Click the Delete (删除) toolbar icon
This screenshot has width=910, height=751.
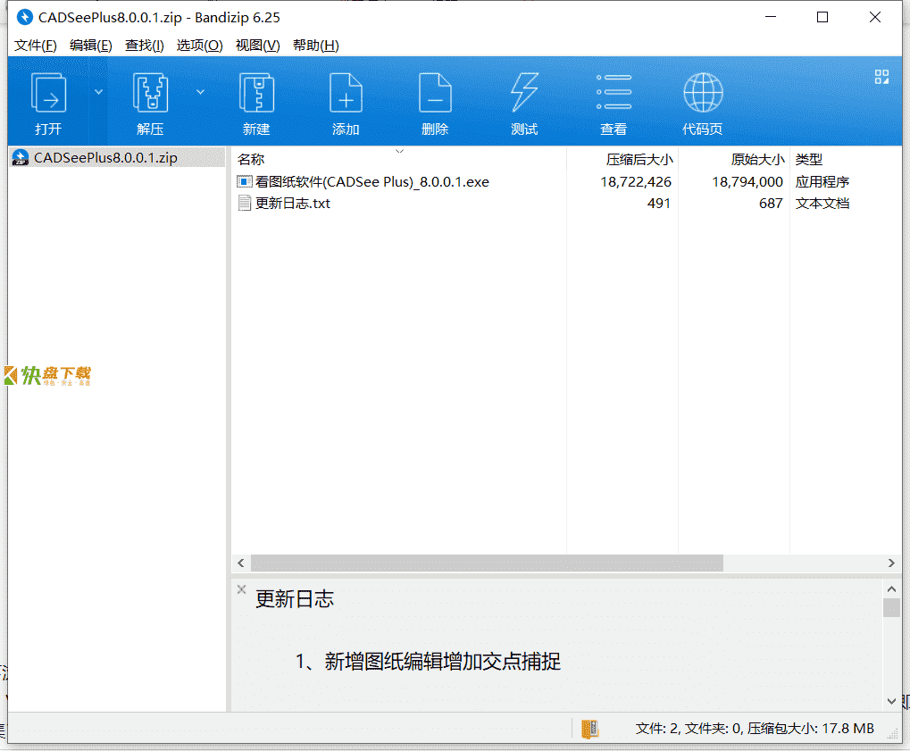(435, 93)
